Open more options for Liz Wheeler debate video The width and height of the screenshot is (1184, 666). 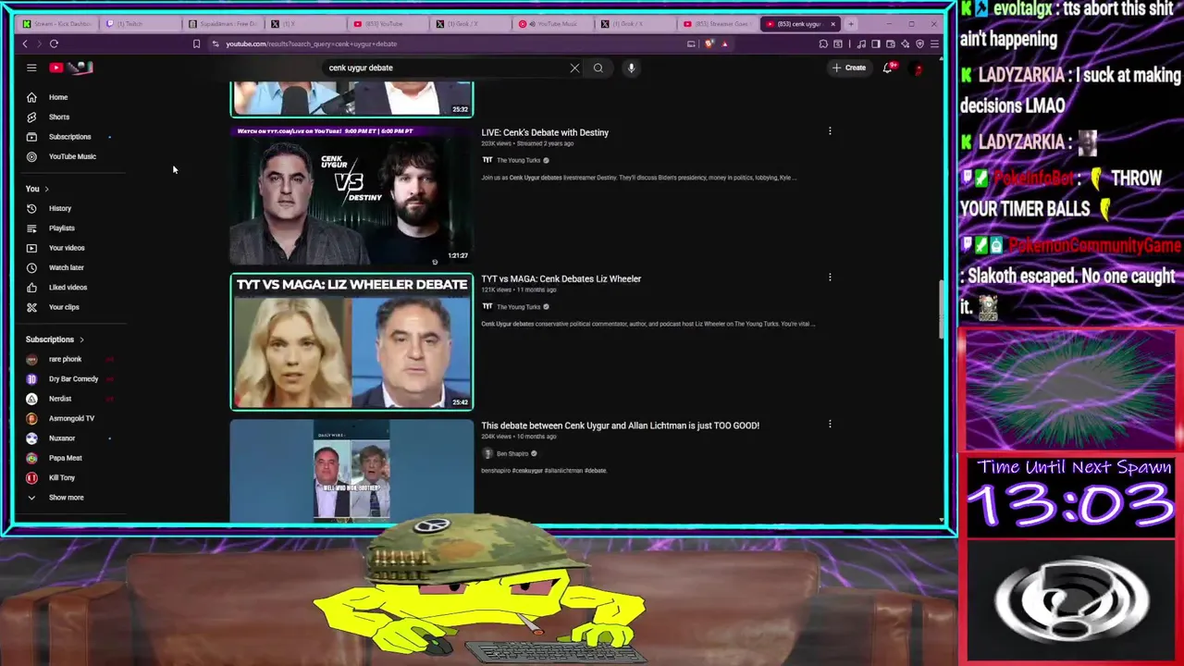(830, 277)
